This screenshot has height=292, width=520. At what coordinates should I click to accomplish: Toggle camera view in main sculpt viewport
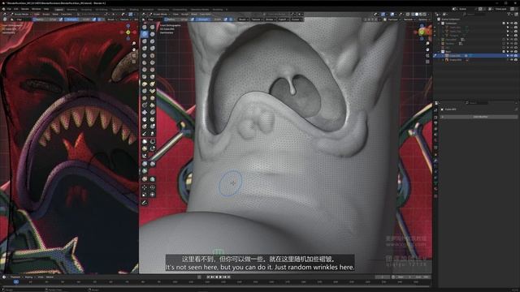pyautogui.click(x=428, y=56)
